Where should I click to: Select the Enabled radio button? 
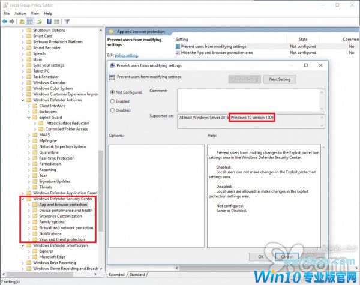pos(113,101)
